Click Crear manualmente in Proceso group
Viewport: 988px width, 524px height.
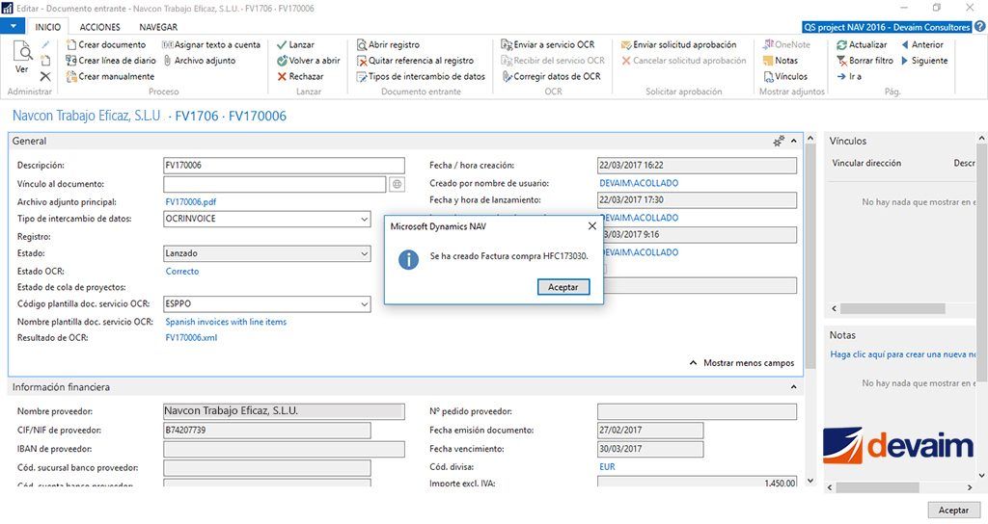[110, 76]
